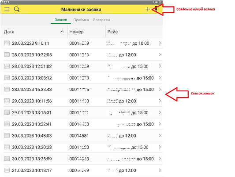Viewport: 235px width, 177px height.
Task: Expand row 30.03.2023 13:35:59 via chevron
Action: pyautogui.click(x=160, y=159)
